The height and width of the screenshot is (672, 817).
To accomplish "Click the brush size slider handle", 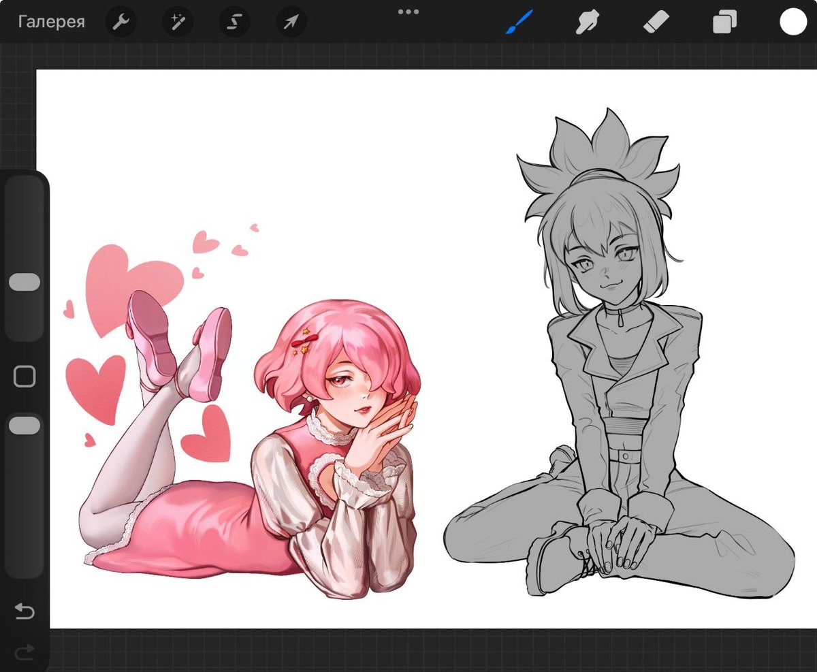I will 25,283.
